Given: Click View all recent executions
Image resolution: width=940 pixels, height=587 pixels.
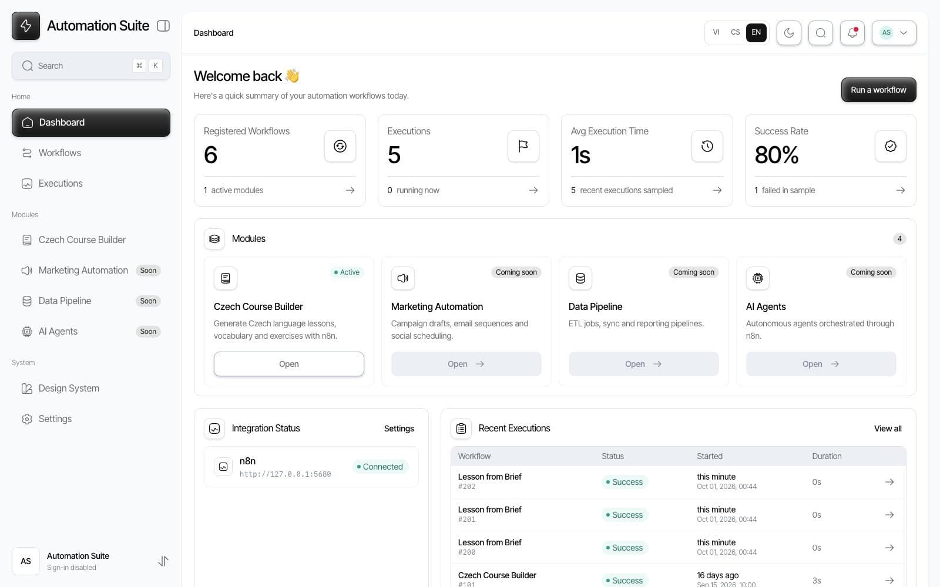Looking at the screenshot, I should point(888,429).
